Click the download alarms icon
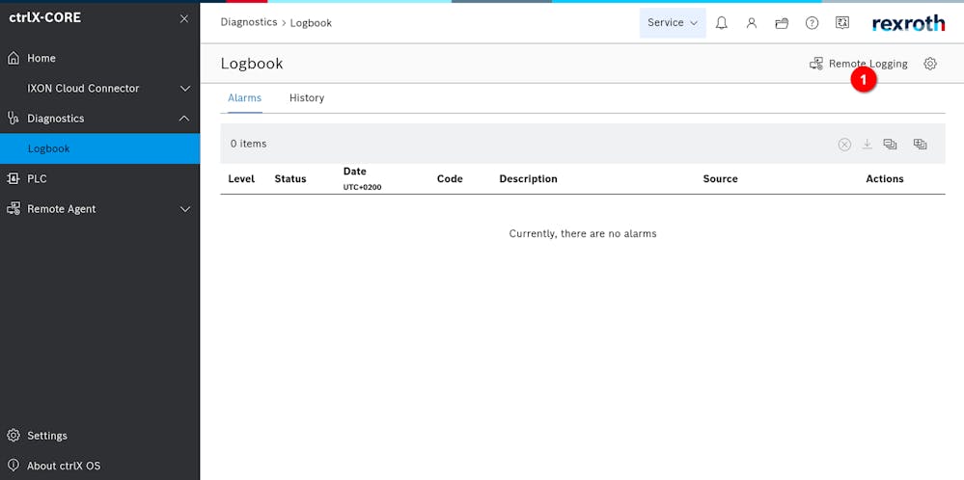The image size is (964, 480). click(867, 144)
